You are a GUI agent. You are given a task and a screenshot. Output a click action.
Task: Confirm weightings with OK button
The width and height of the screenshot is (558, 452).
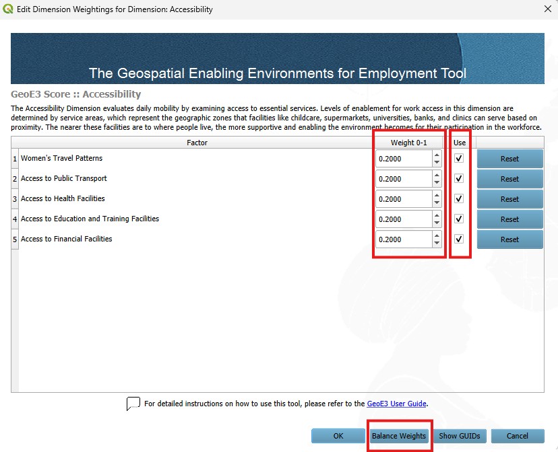click(338, 436)
